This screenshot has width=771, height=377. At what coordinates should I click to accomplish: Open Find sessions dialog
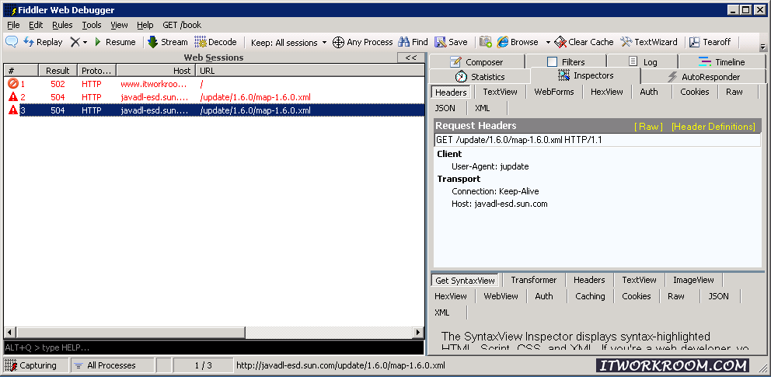click(x=413, y=42)
